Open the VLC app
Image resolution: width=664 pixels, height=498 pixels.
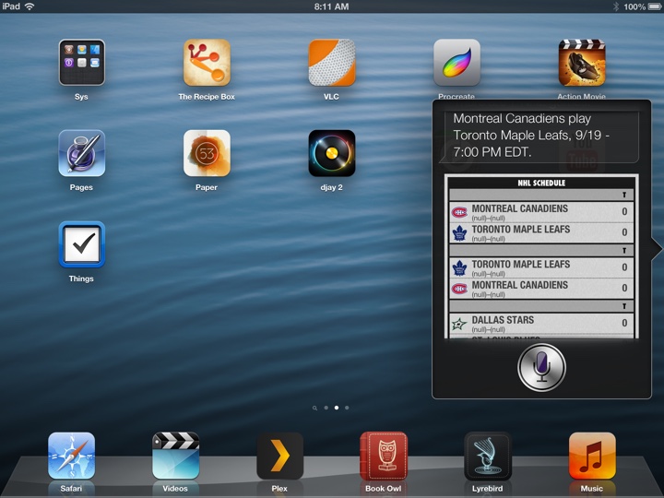coord(332,63)
